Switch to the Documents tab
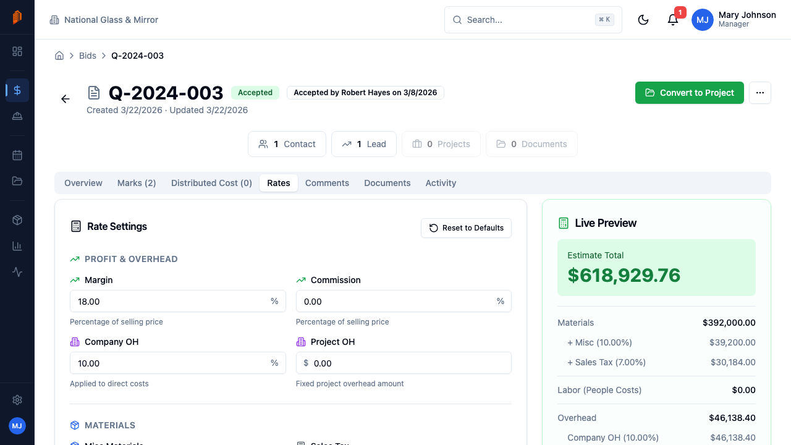The image size is (791, 445). (387, 183)
